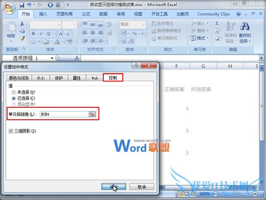
Task: Center text horizontally in the cell
Action: [93, 32]
